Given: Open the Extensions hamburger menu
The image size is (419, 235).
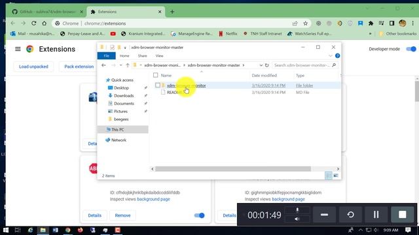Looking at the screenshot, I should (18, 49).
